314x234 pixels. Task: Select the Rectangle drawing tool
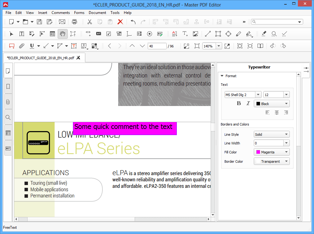(x=218, y=34)
